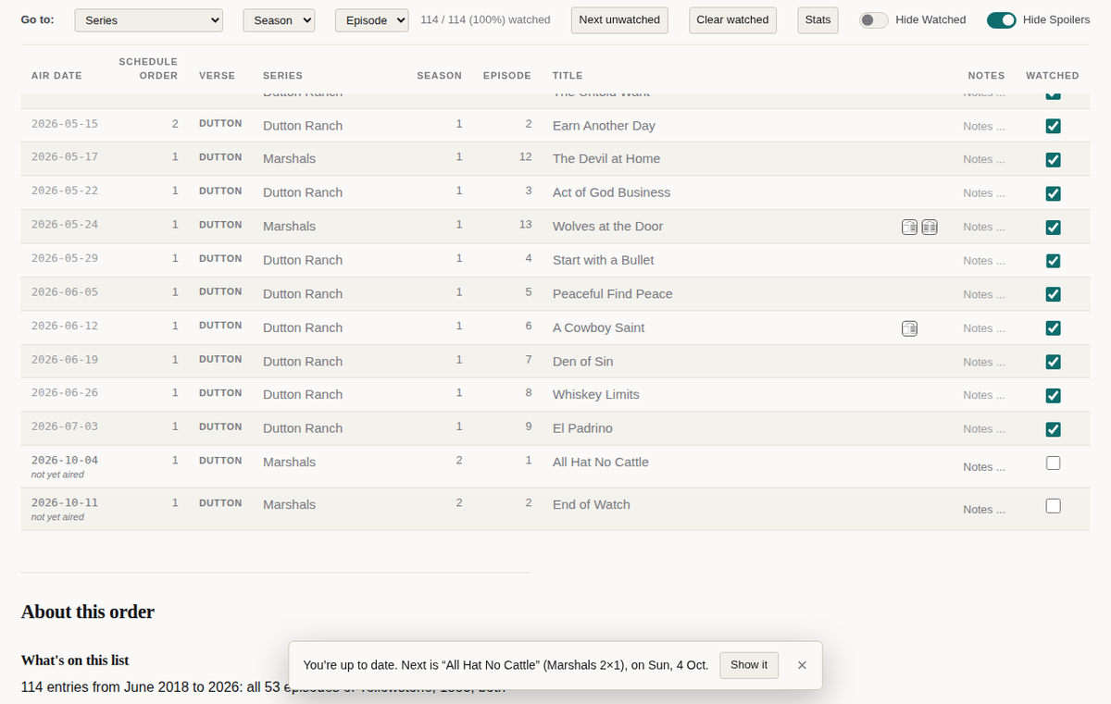The width and height of the screenshot is (1111, 704).
Task: Click the "What's on this list" heading
Action: click(x=75, y=661)
